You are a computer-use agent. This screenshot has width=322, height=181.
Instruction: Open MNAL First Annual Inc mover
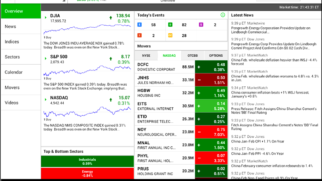coord(181,145)
